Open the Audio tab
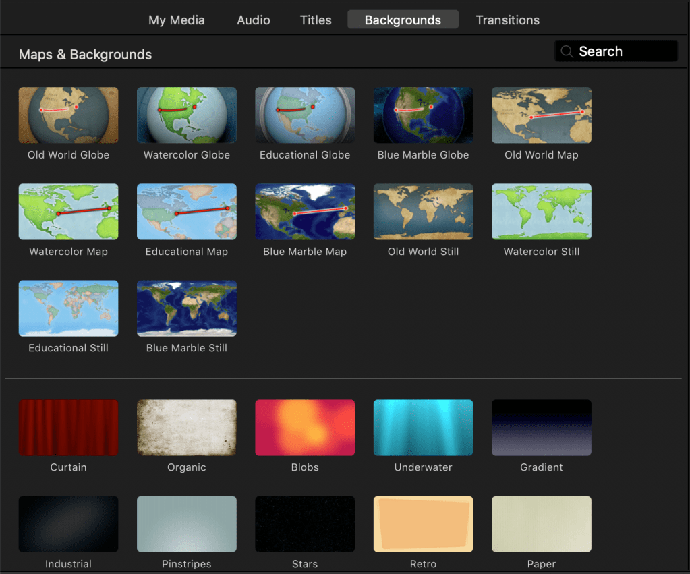The height and width of the screenshot is (574, 690). (254, 20)
